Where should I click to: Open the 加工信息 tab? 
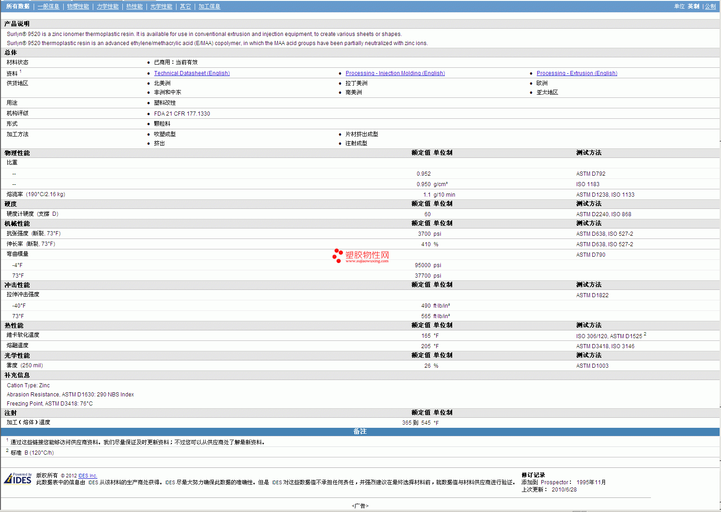209,6
